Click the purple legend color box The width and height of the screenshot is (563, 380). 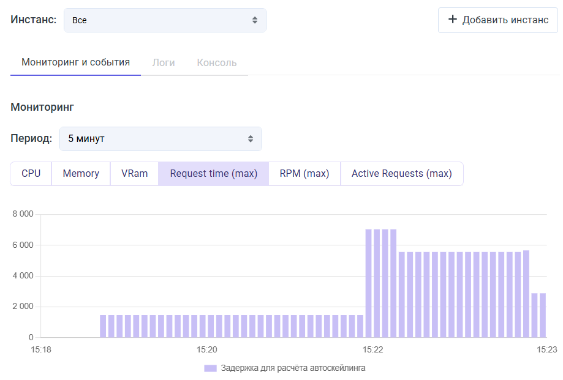click(210, 368)
